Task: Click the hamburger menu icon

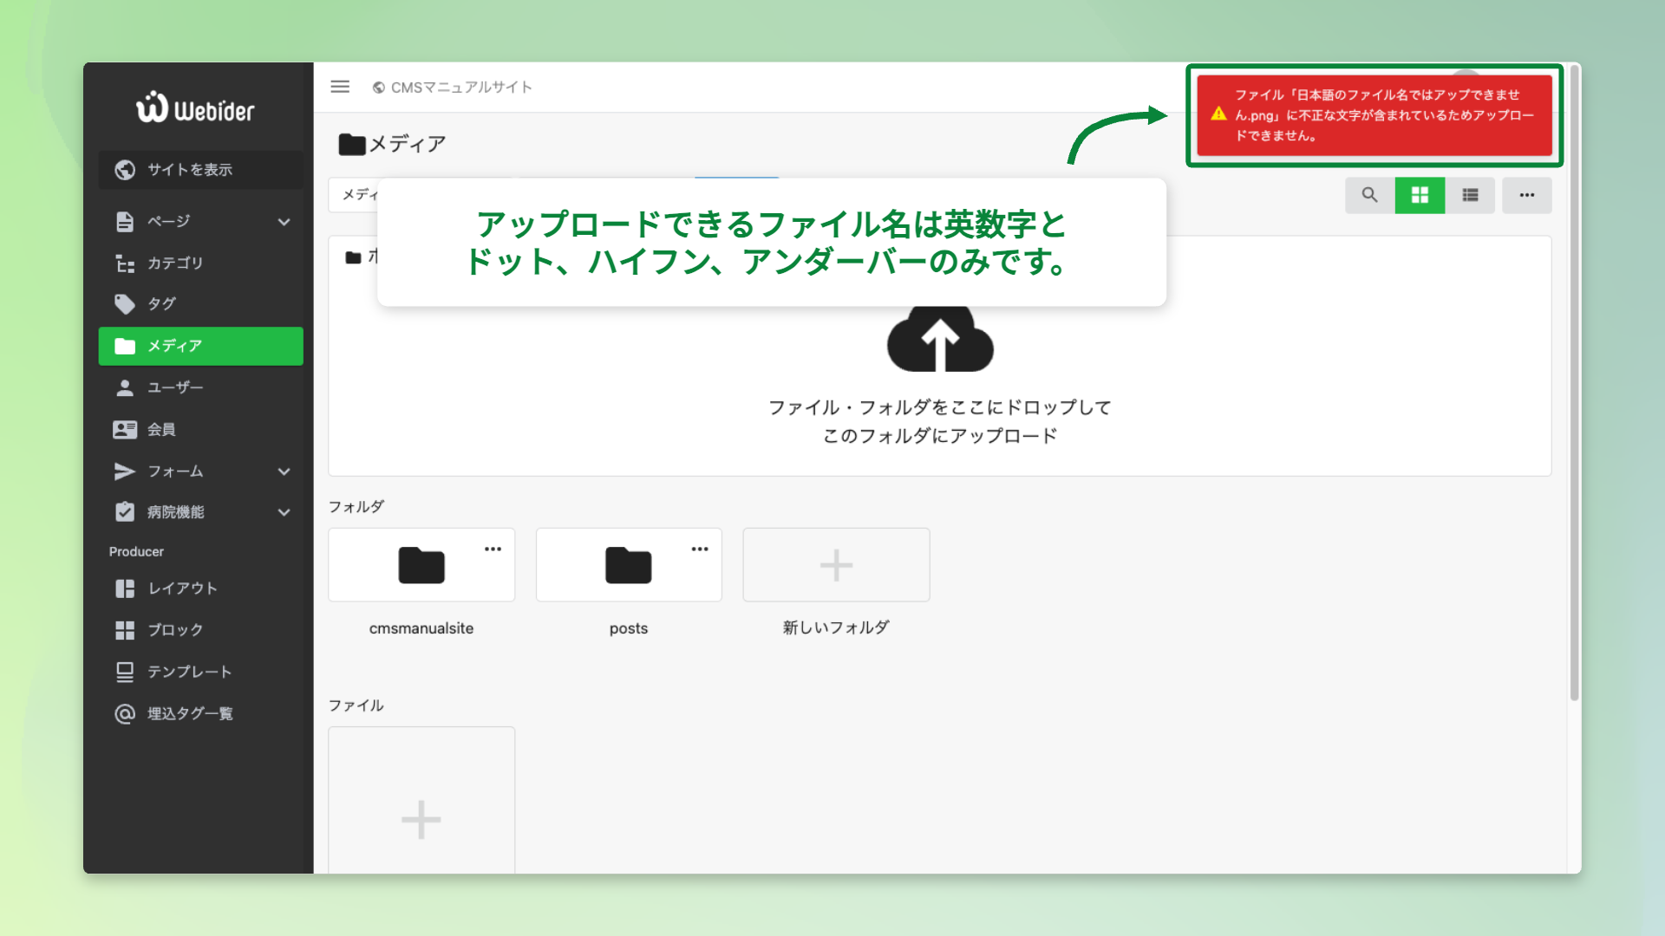Action: pos(340,87)
